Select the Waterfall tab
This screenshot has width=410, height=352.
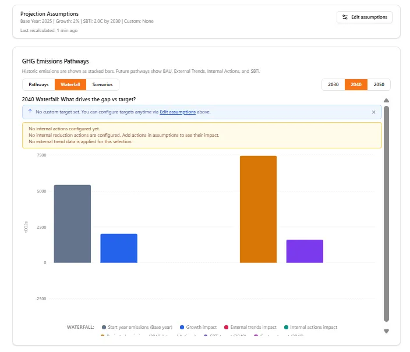point(70,84)
